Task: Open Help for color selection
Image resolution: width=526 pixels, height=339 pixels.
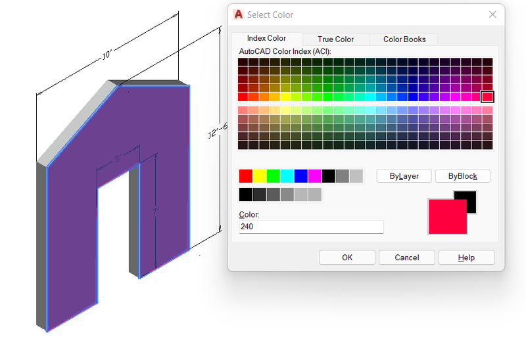Action: point(466,257)
